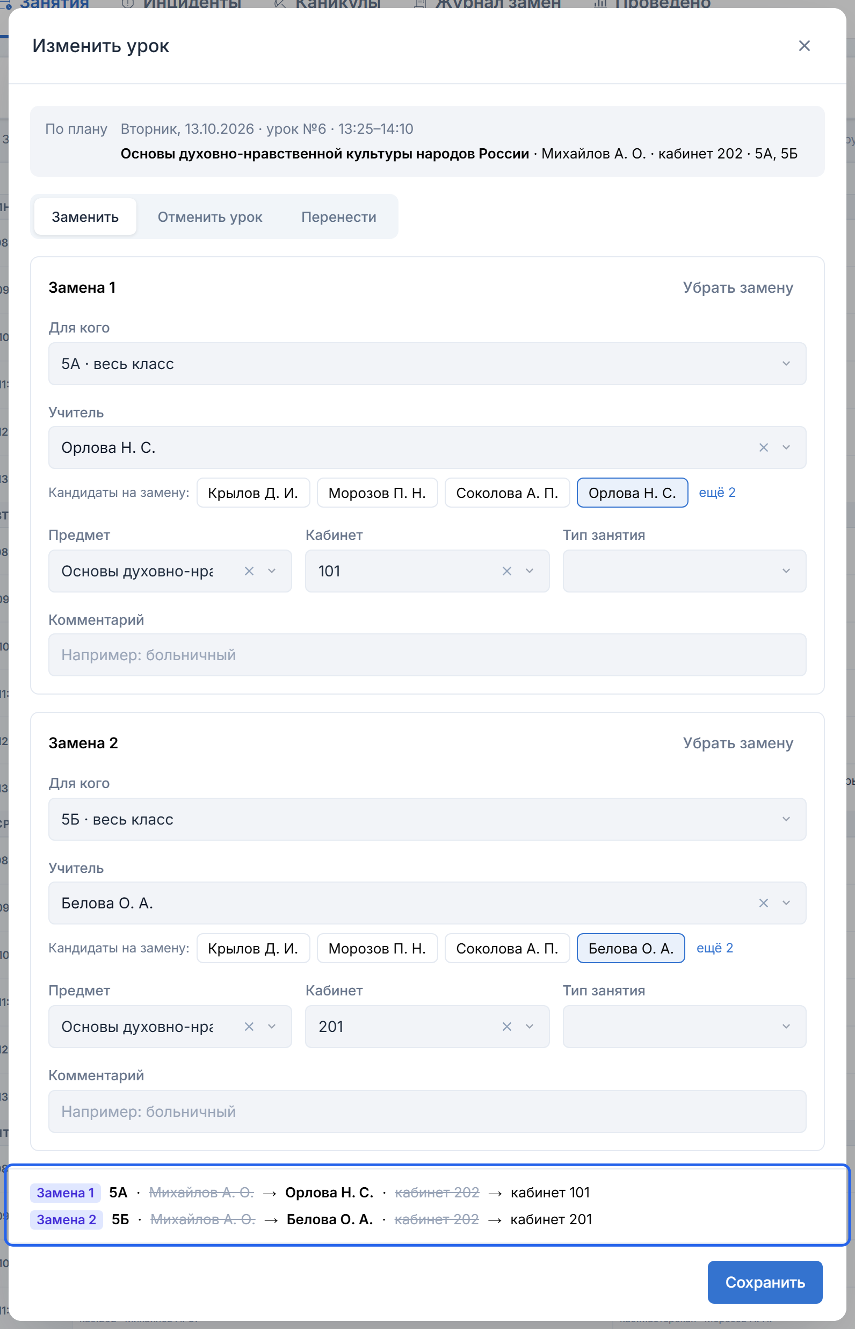Select the Заменить tab
The image size is (855, 1329).
click(x=85, y=216)
